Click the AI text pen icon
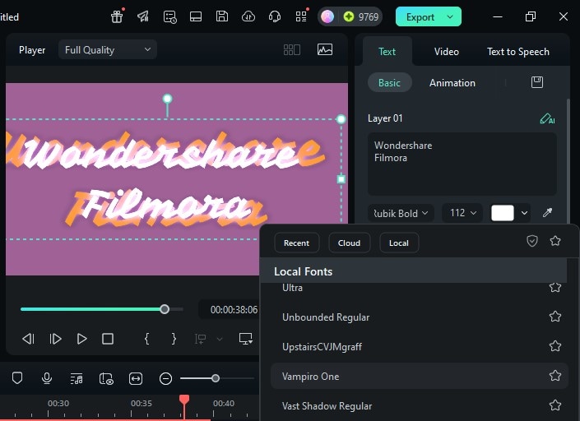 [x=547, y=118]
